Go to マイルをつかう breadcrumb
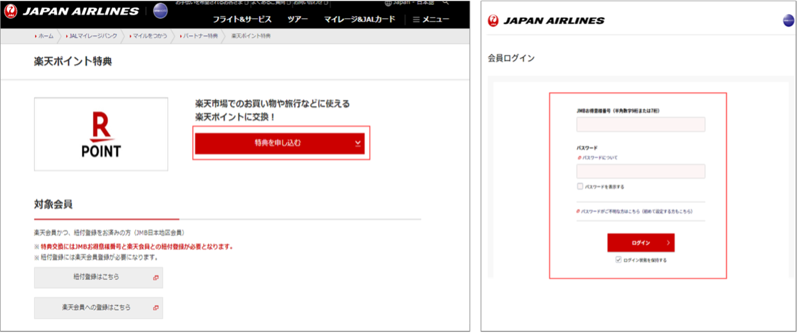This screenshot has height=334, width=799. coord(151,36)
